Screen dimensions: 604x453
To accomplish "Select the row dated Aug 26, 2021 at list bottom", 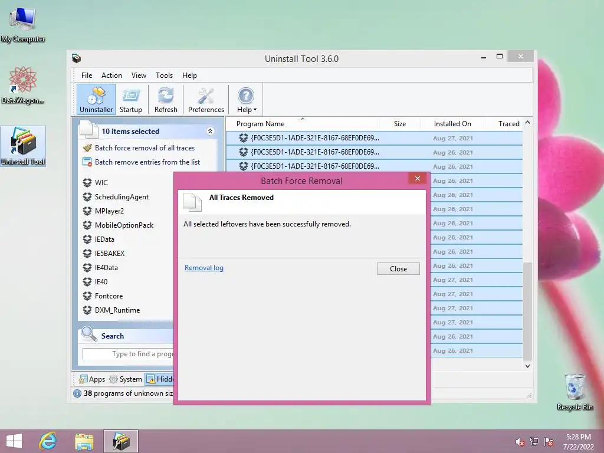I will tap(476, 350).
